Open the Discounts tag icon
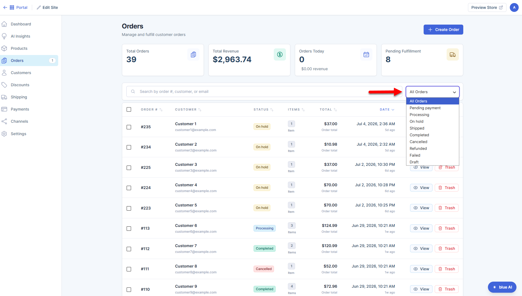This screenshot has width=522, height=296. 4,85
